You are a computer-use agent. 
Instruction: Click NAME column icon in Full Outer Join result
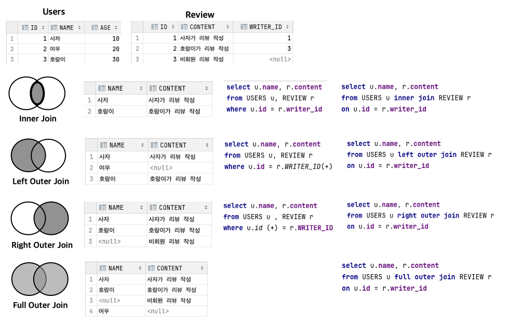tap(102, 268)
